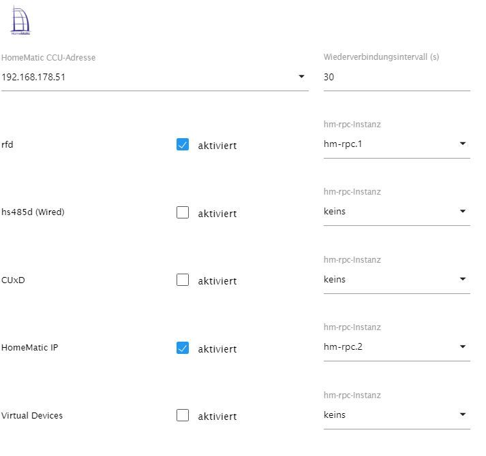Viewport: 486px width, 456px height.
Task: Select the hm-rpc.2 instance value
Action: (344, 347)
